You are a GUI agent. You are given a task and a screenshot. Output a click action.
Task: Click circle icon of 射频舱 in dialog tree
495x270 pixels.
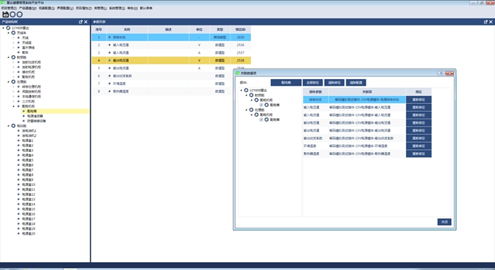tap(251, 95)
